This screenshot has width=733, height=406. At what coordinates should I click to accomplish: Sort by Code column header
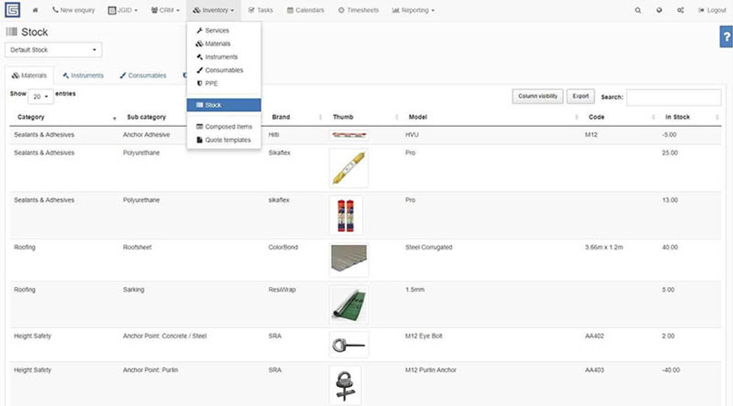[x=620, y=117]
